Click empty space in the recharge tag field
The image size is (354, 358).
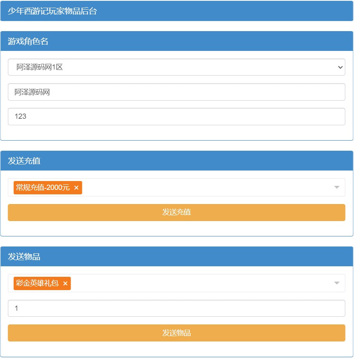point(202,187)
